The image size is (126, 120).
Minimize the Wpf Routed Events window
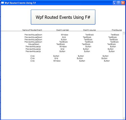pyautogui.click(x=115, y=3)
